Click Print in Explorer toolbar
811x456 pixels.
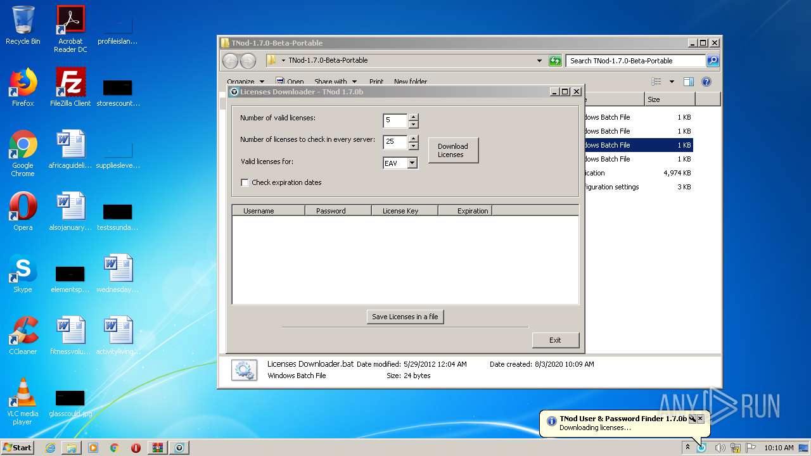(x=376, y=82)
